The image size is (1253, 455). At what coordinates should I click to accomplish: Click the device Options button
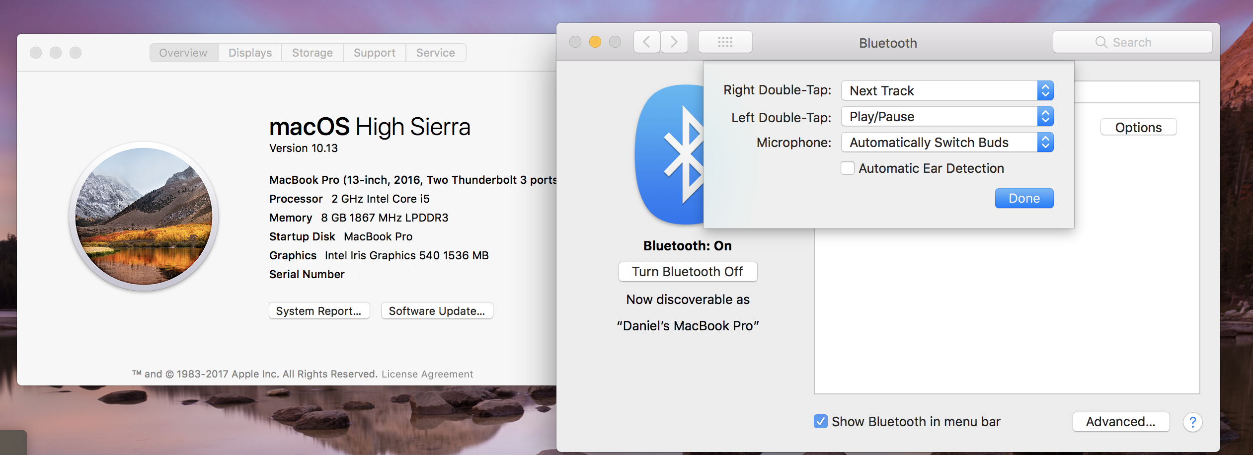click(1138, 127)
